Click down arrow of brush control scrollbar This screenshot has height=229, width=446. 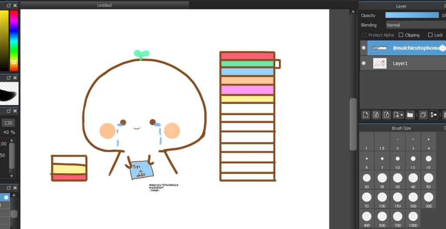point(12,176)
